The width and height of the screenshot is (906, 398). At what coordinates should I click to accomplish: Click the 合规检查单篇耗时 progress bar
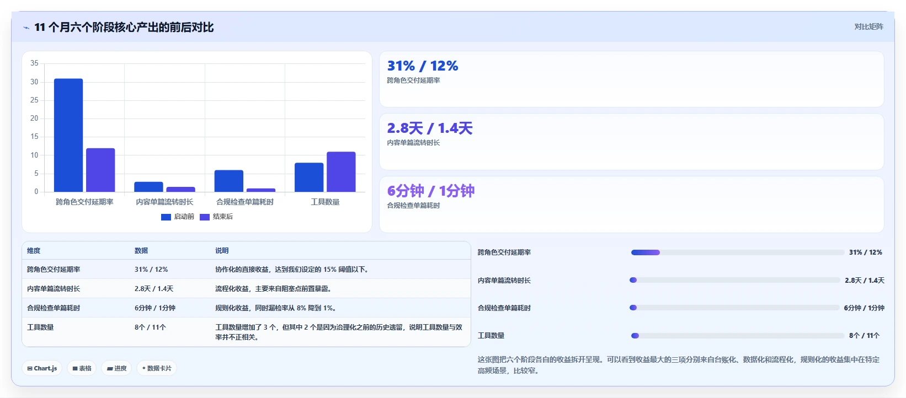[734, 308]
